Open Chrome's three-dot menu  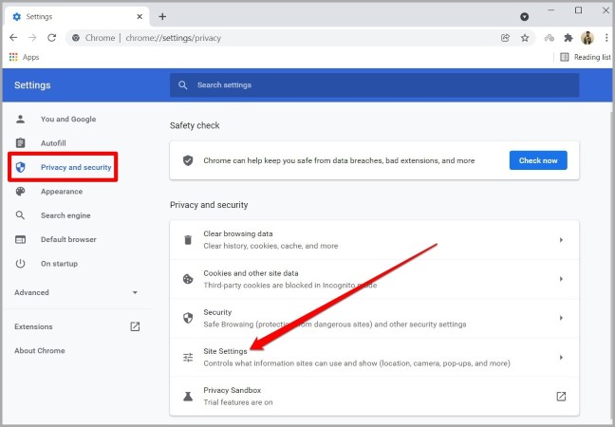pos(606,38)
